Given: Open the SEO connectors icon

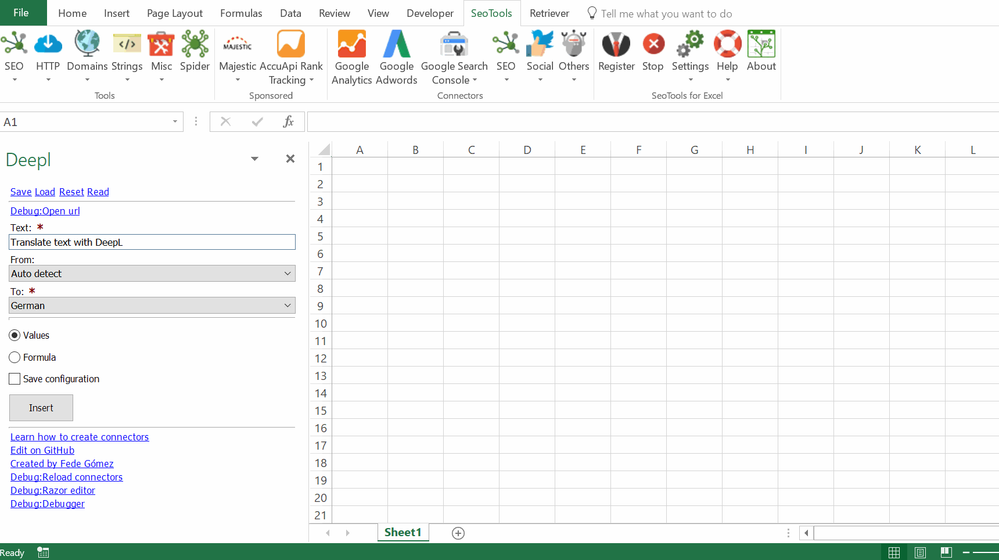Looking at the screenshot, I should tap(506, 44).
